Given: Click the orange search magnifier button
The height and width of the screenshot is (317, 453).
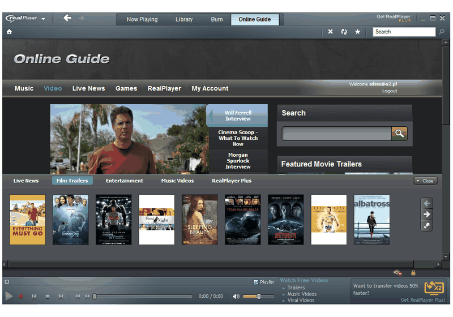Looking at the screenshot, I should pos(400,134).
